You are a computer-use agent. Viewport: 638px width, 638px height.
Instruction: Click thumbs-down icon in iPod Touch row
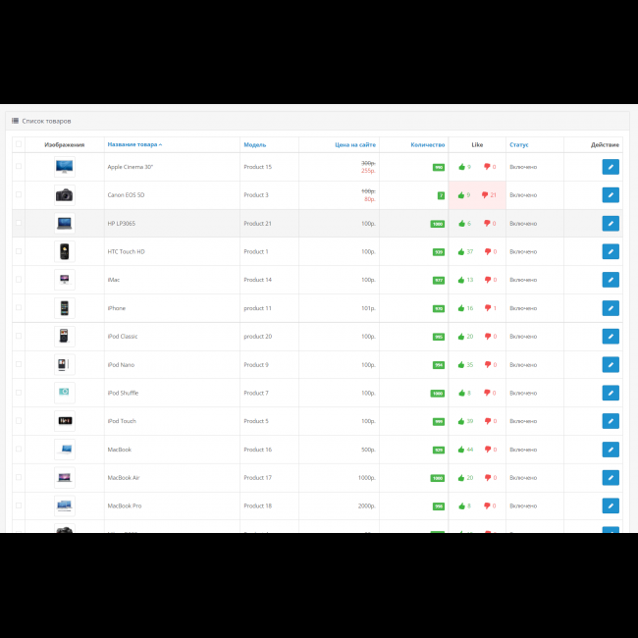486,421
